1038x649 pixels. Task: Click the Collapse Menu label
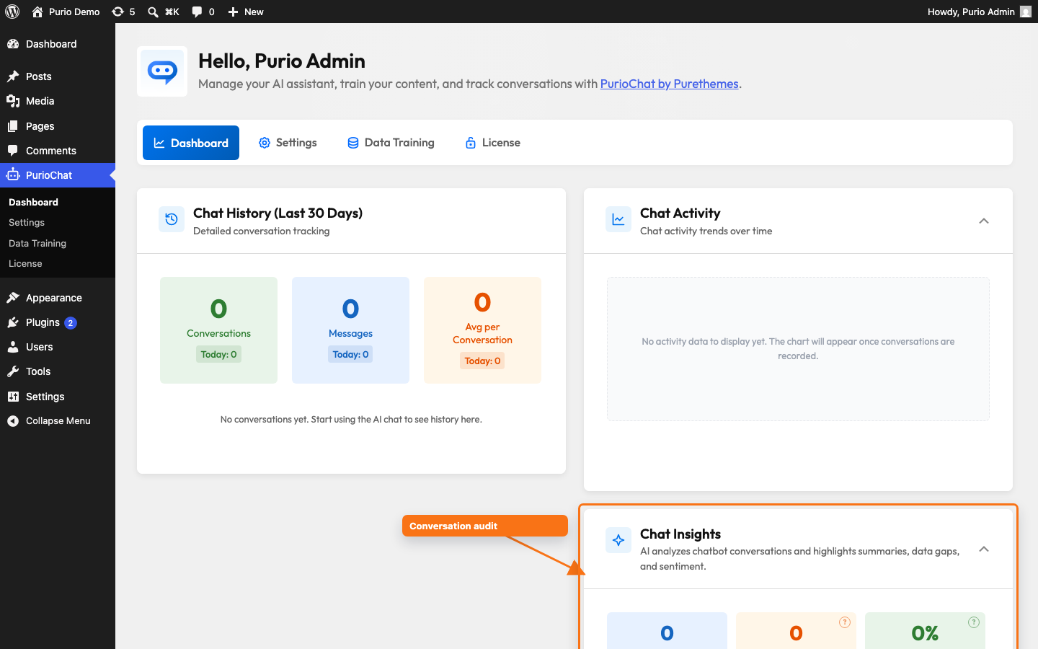coord(58,421)
